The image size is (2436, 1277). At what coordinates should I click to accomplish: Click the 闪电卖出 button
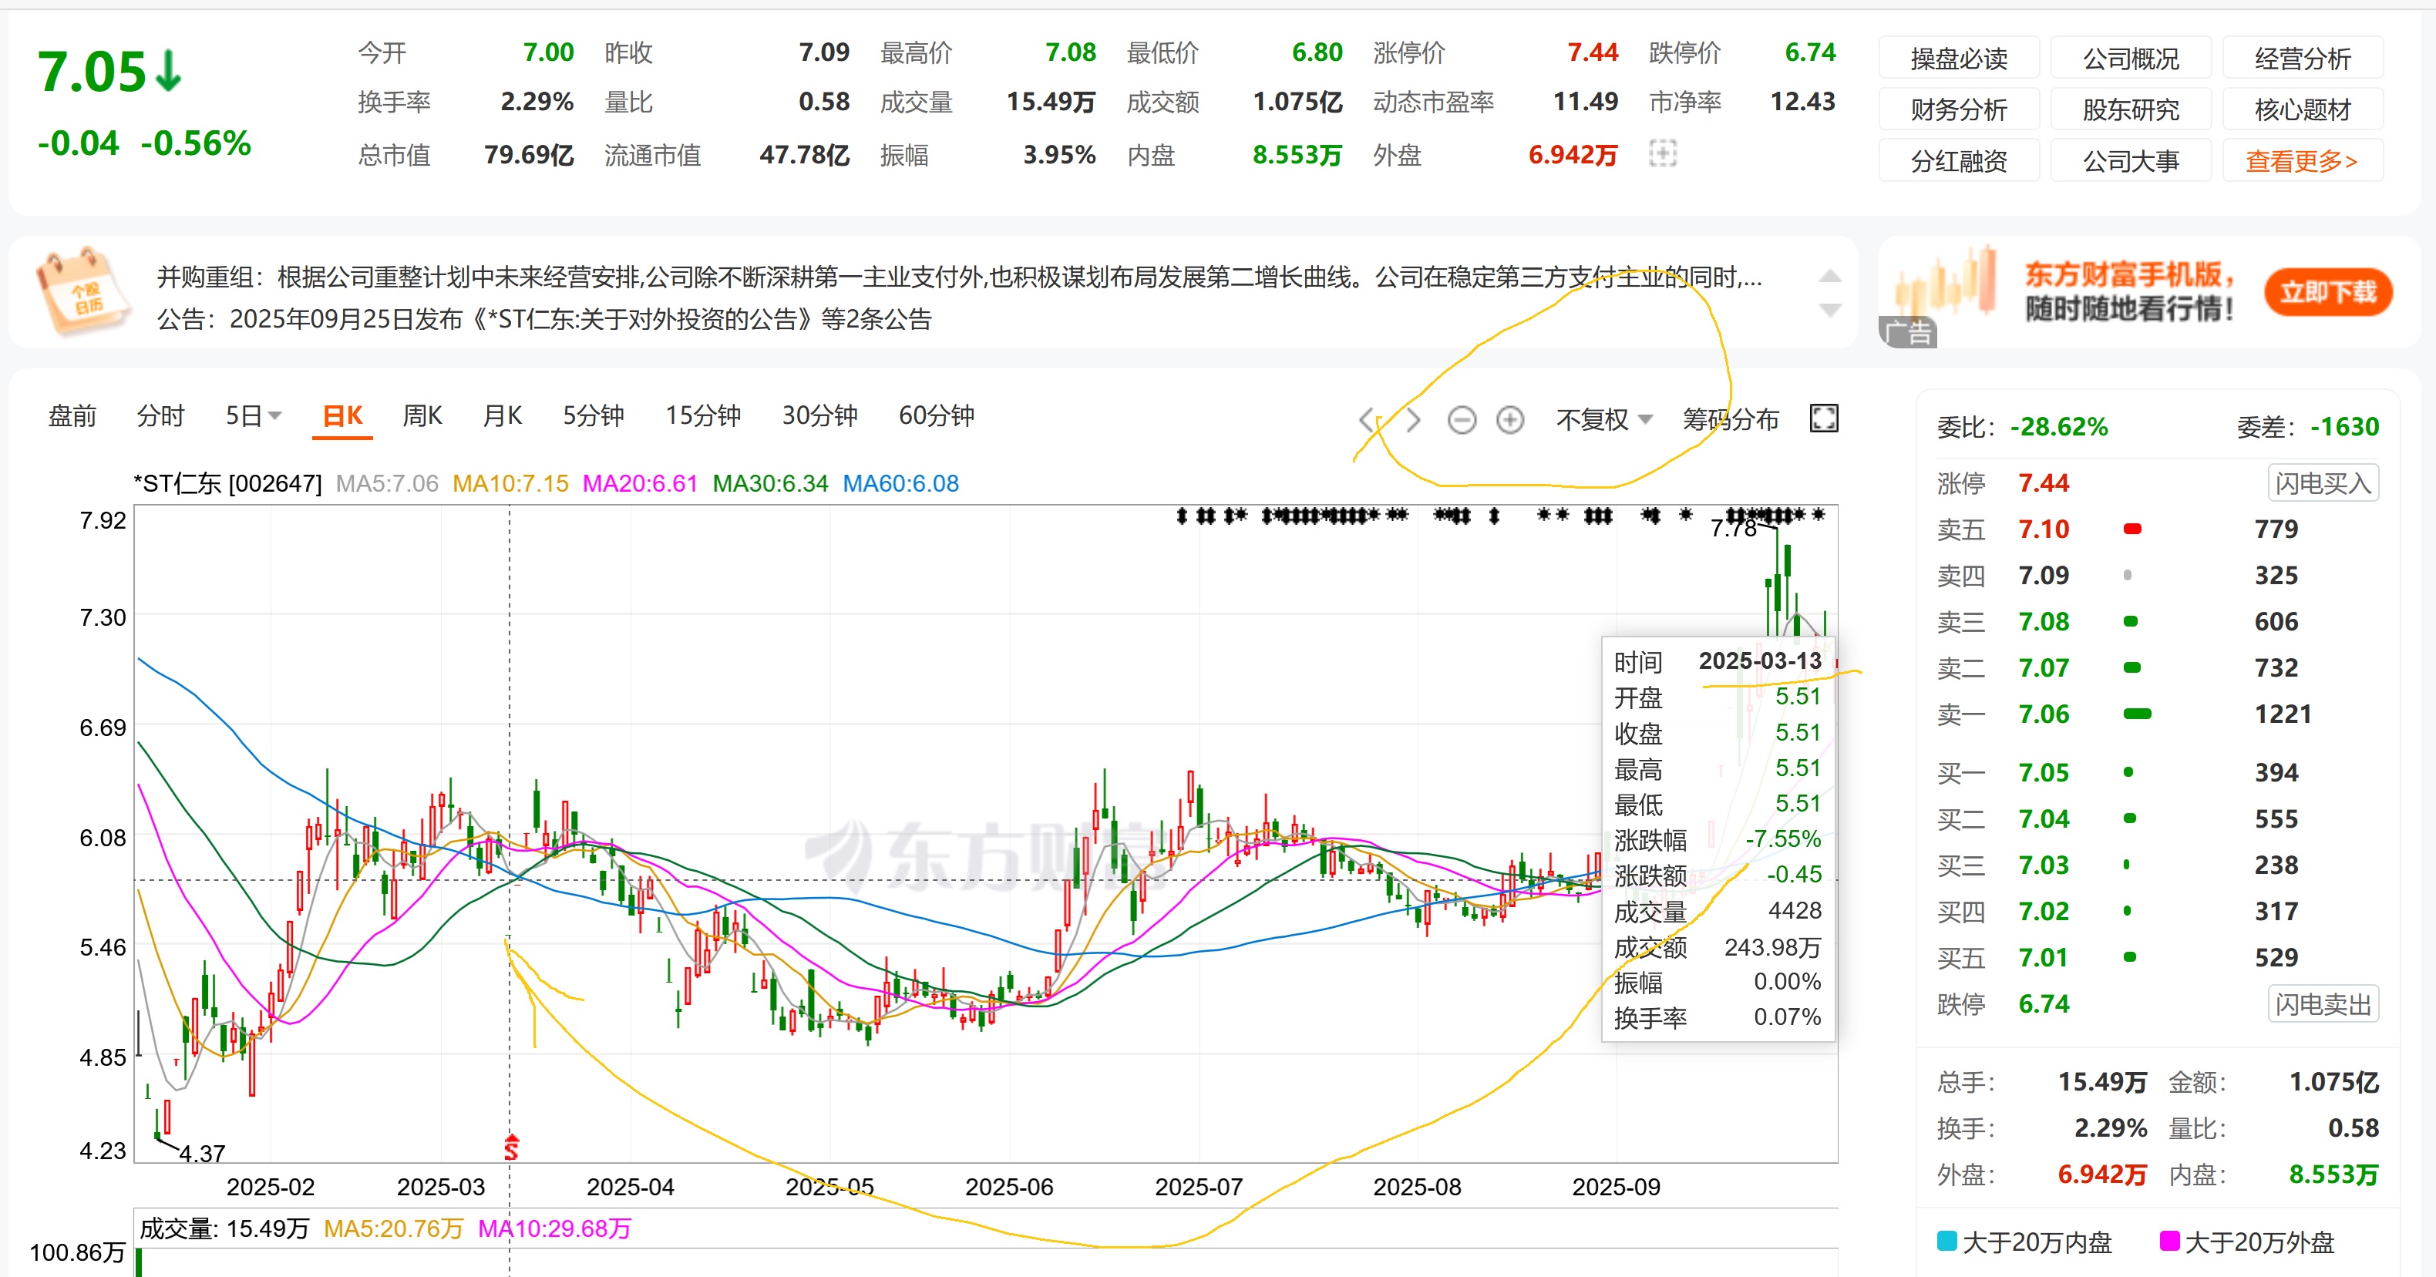[2323, 1004]
